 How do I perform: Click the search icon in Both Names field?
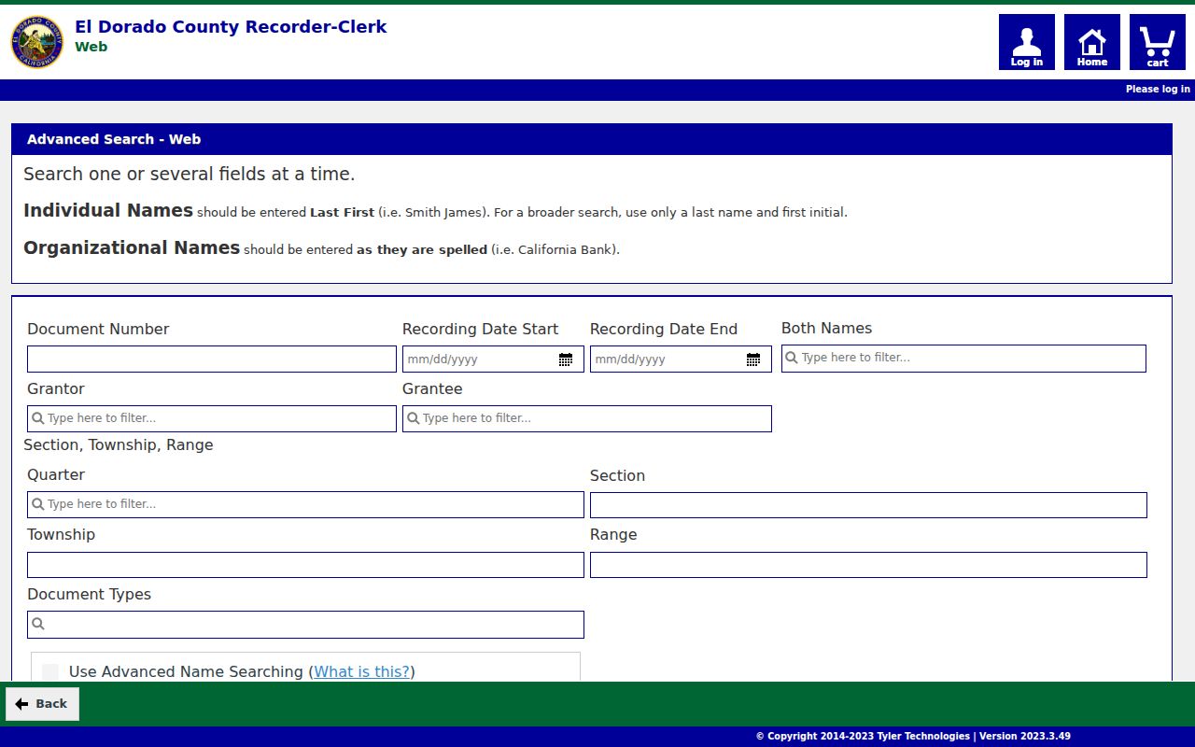coord(791,358)
